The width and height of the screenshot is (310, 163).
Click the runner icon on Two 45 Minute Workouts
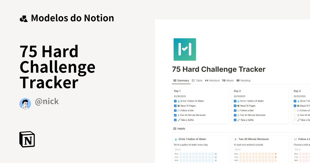[x=236, y=139]
